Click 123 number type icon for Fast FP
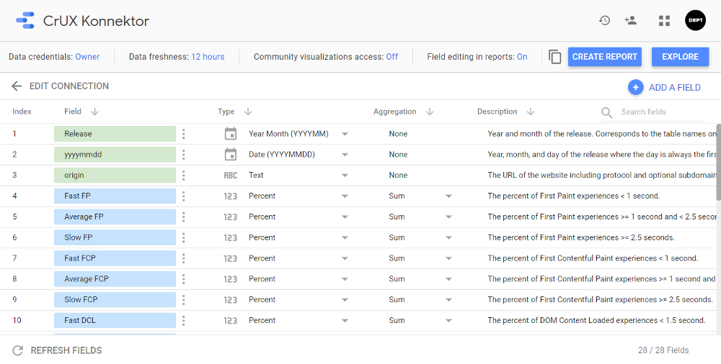The height and width of the screenshot is (364, 721). coord(231,196)
